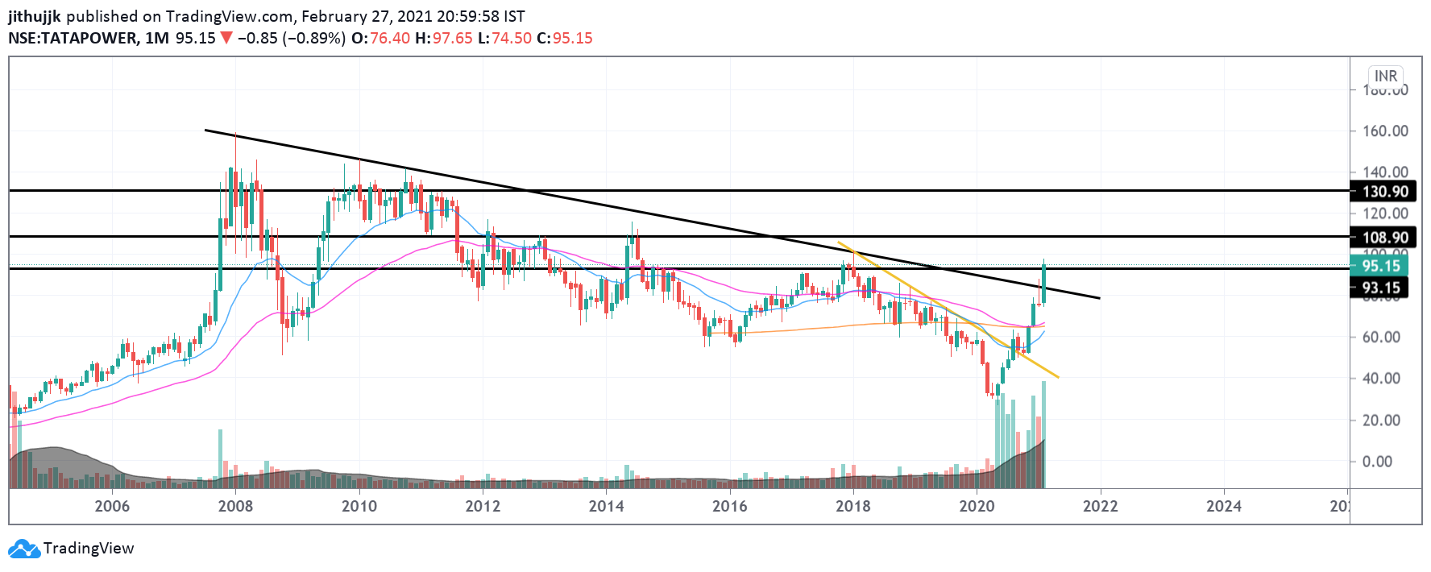Click the 2016 label on time axis
Screen dimensions: 1431x572
tap(729, 506)
